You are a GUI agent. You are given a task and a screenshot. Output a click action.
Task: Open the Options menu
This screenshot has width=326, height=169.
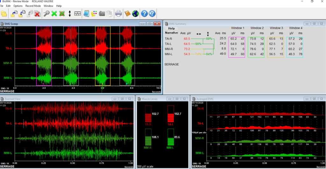click(18, 6)
